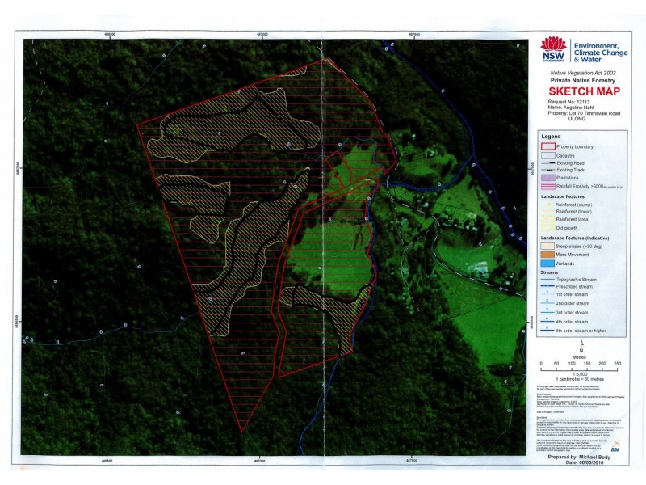Expand the Landscape Features section
646x485 pixels.
(x=563, y=196)
